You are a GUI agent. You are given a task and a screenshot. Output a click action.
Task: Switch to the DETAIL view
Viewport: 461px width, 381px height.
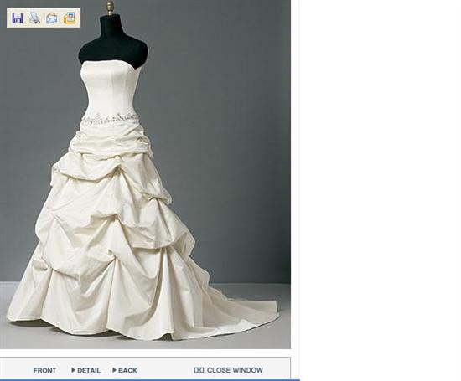89,370
